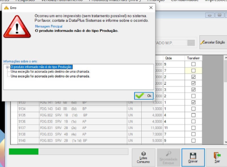Viewport: 227px width, 167px height.
Task: Click the Gravar save button
Action: pos(193,157)
